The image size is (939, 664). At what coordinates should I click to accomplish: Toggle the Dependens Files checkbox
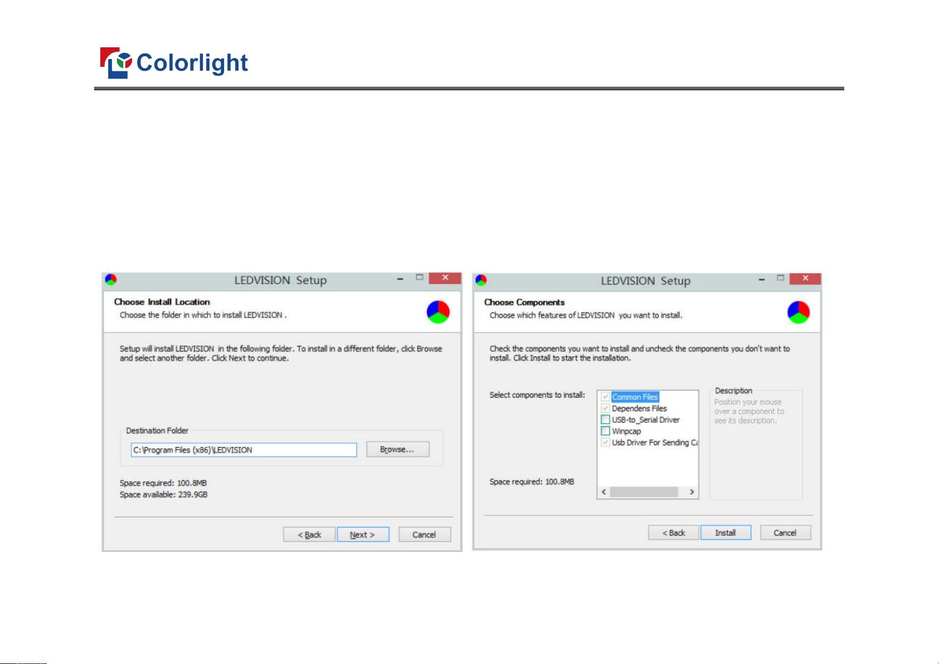[605, 408]
